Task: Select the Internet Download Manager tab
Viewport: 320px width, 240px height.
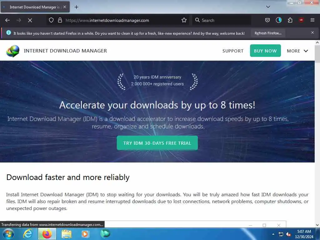Action: click(x=35, y=7)
